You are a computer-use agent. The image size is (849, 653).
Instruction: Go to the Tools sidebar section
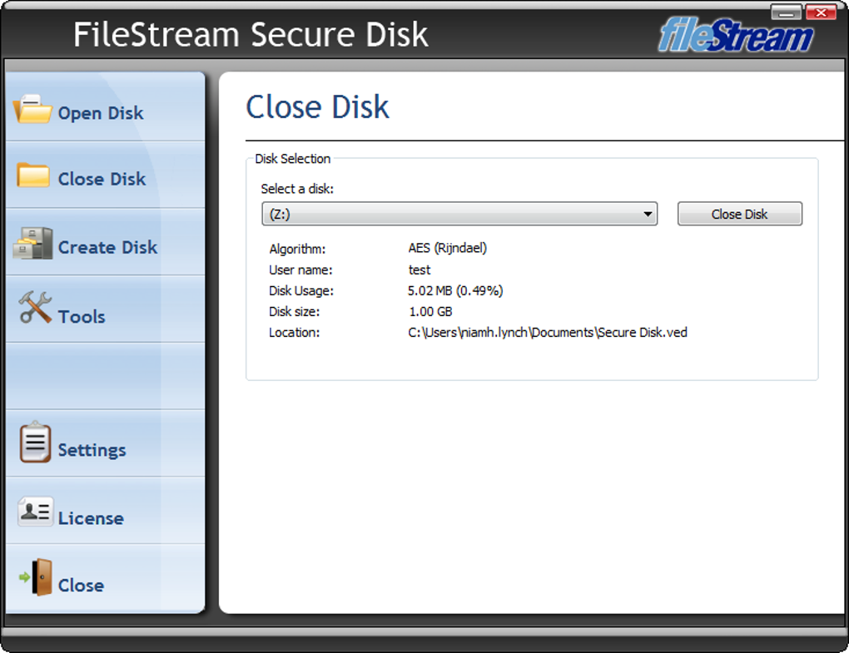(x=82, y=316)
